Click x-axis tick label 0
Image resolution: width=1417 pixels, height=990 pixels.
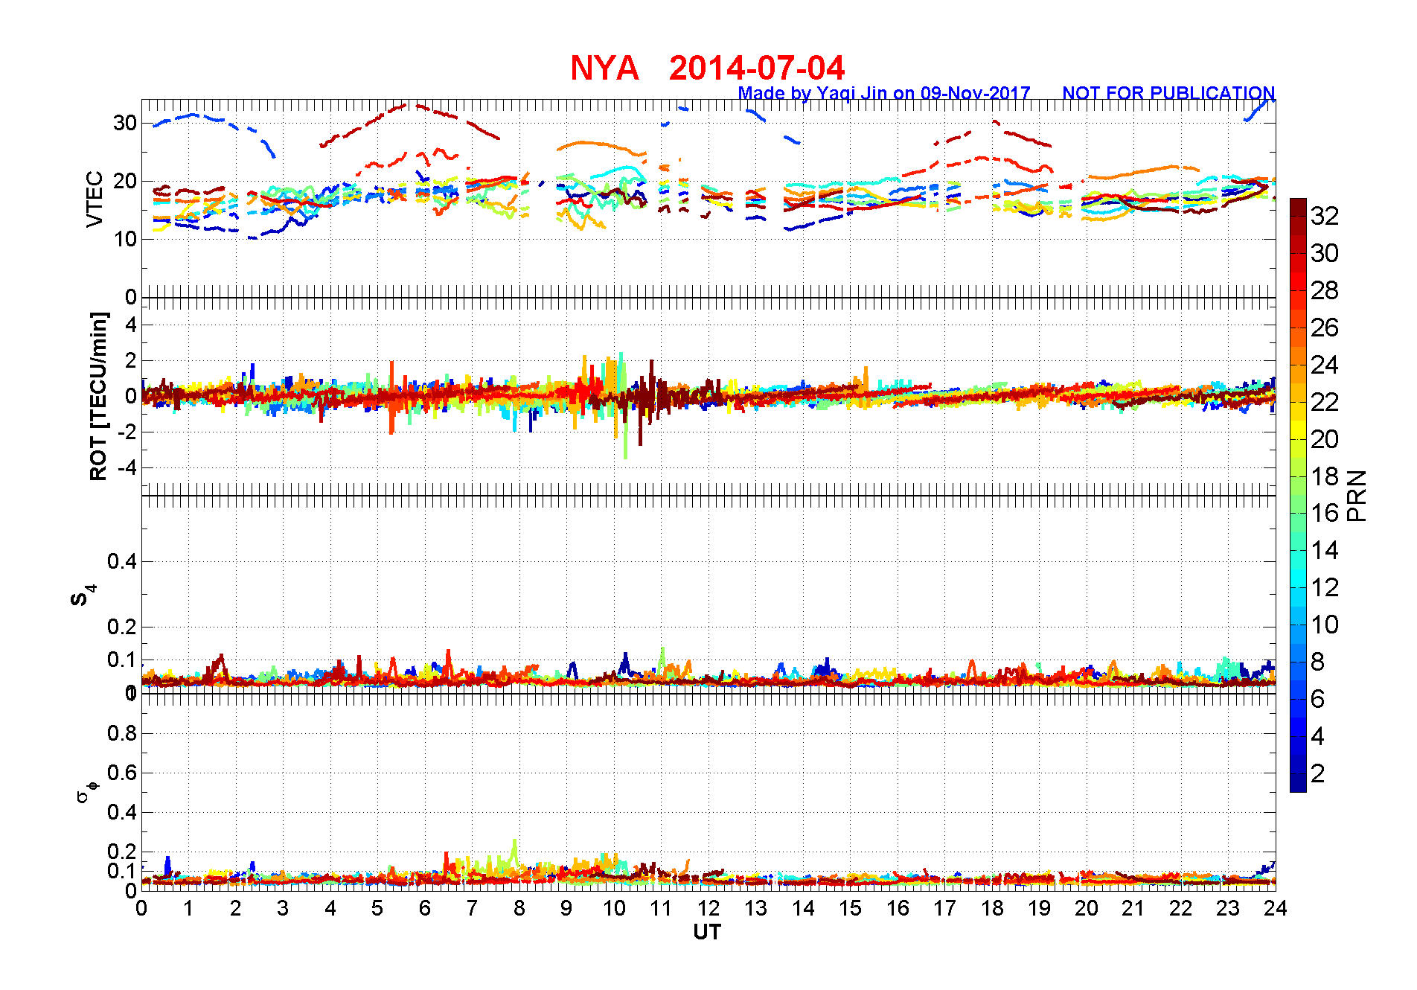141,908
